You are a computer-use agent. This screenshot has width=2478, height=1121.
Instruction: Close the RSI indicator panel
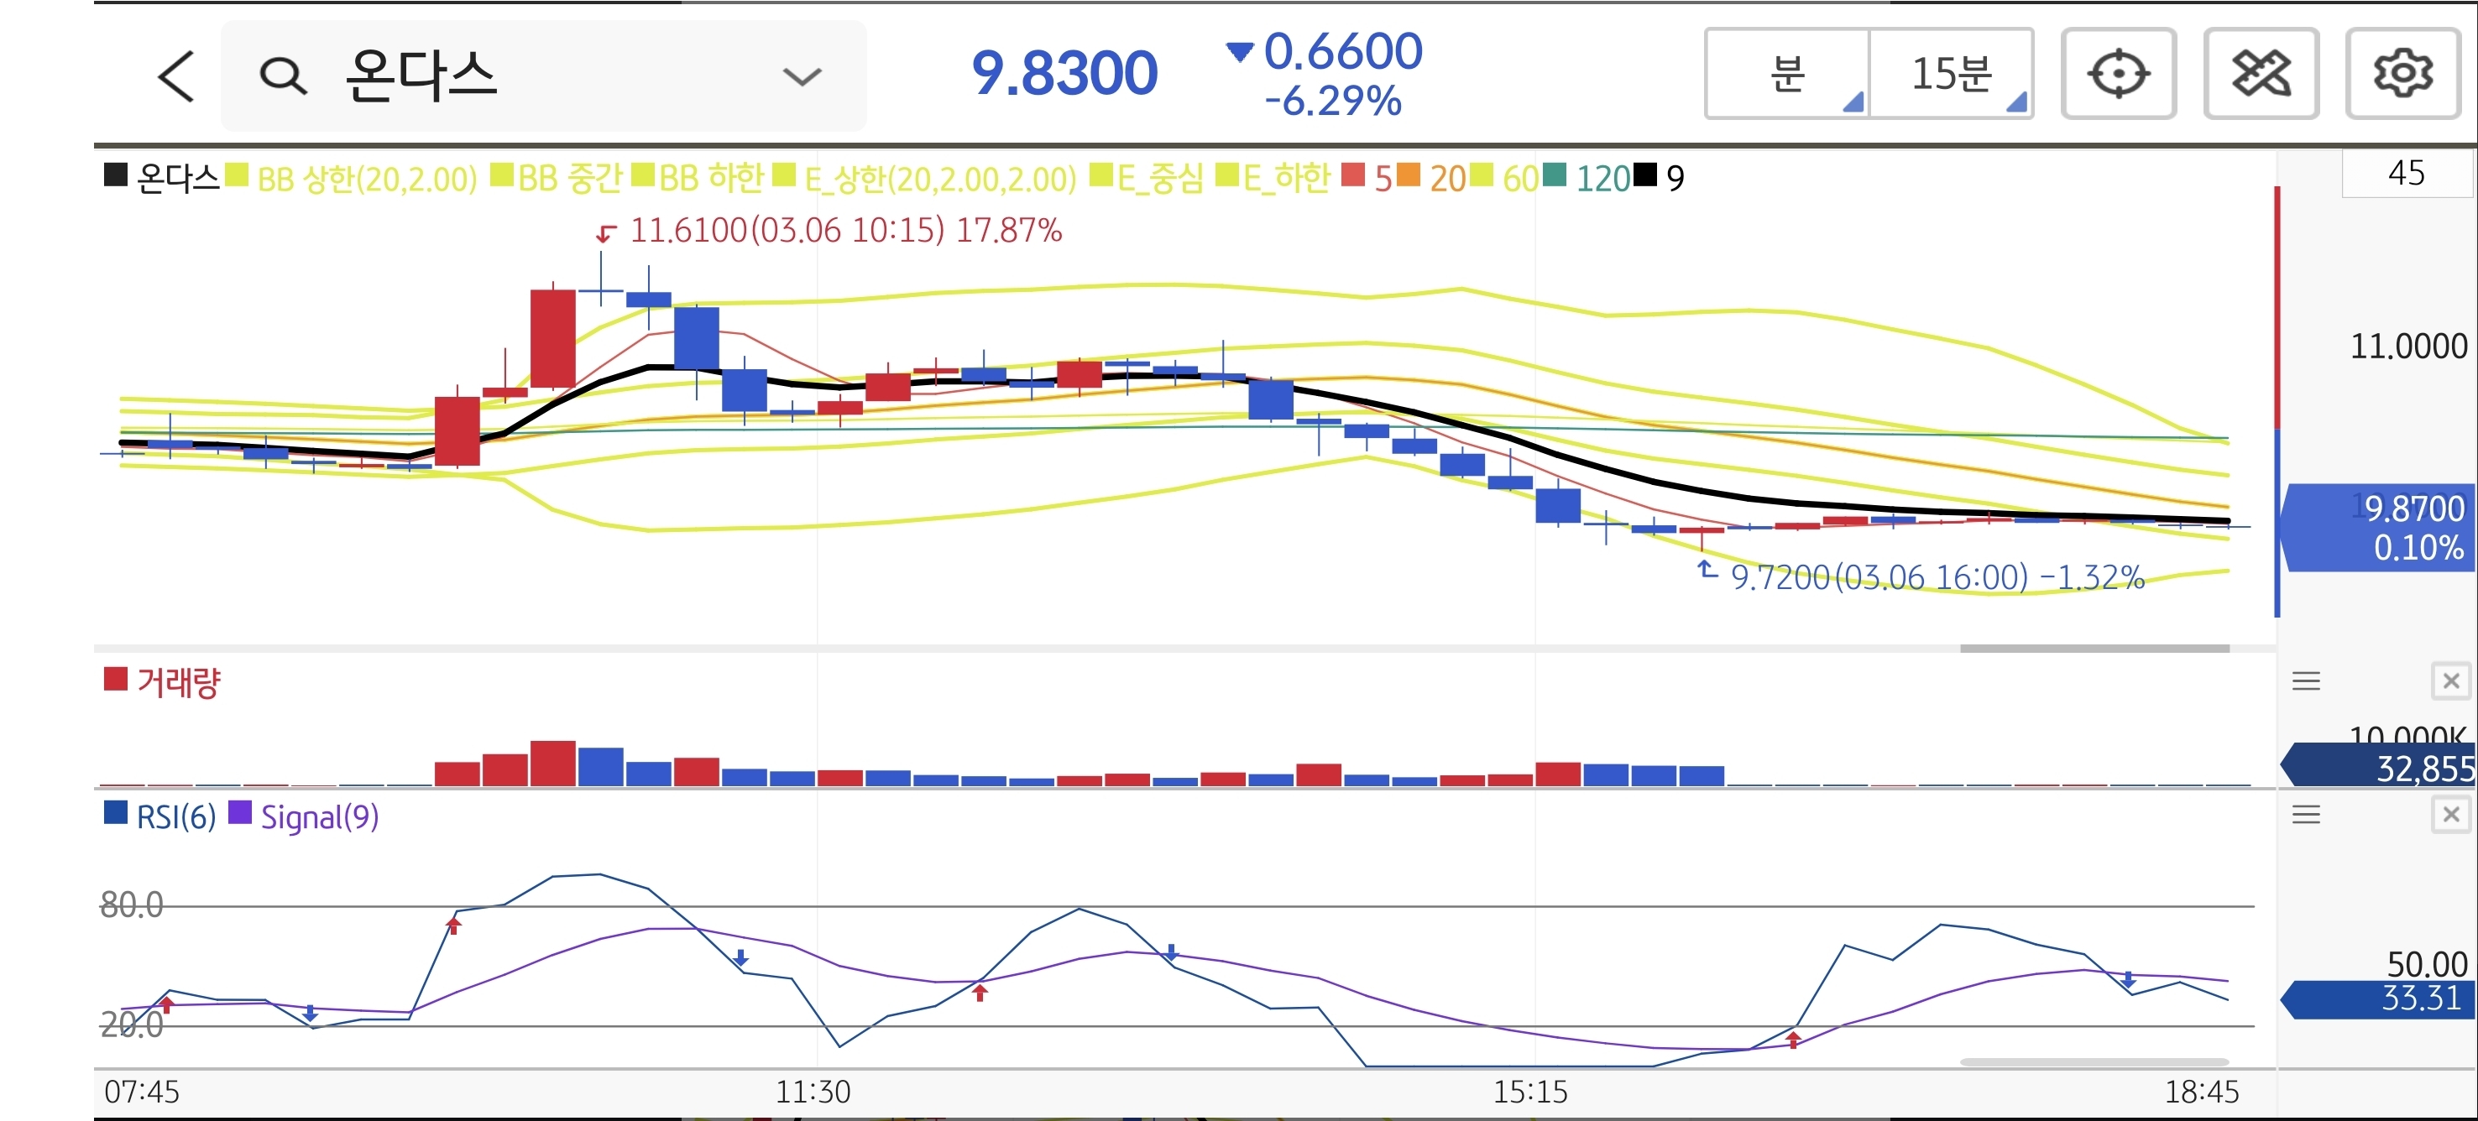coord(2450,816)
